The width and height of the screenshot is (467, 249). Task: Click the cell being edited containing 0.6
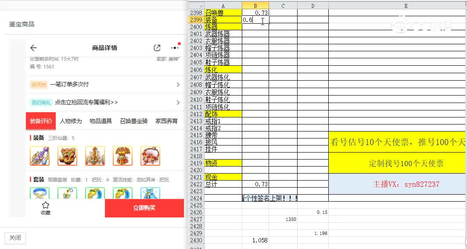click(x=255, y=20)
